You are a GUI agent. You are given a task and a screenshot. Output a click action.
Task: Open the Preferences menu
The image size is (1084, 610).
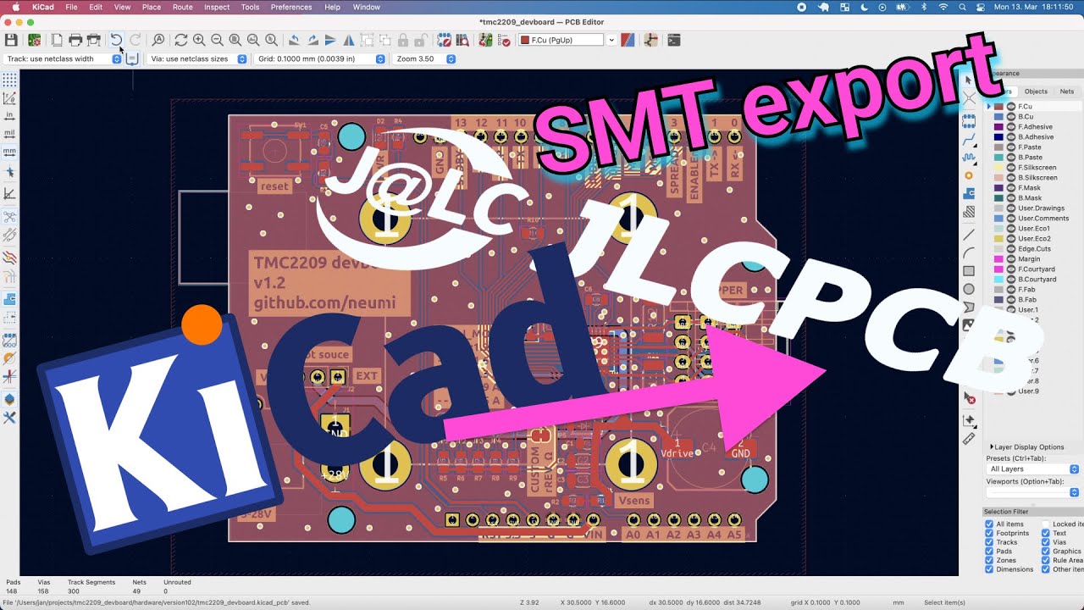click(x=290, y=7)
